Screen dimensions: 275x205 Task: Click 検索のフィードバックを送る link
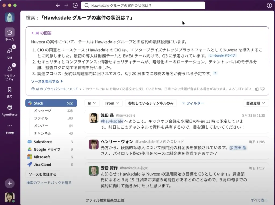pos(49,183)
